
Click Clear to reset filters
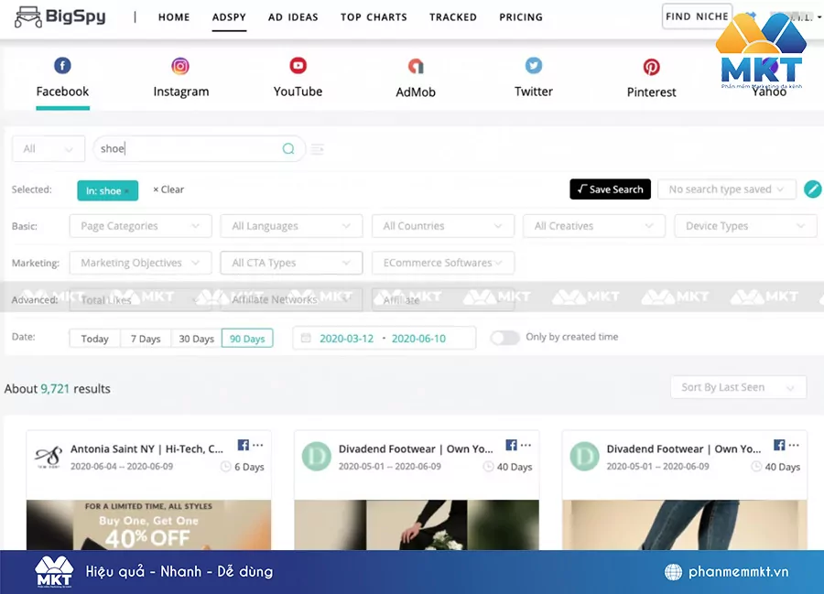[168, 189]
